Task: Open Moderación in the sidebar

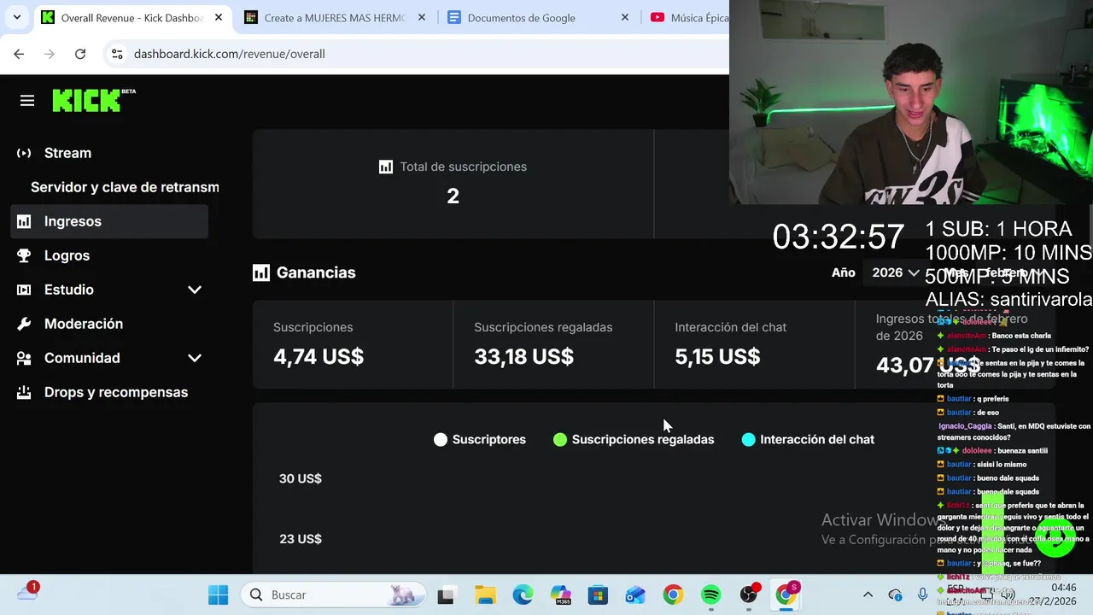Action: coord(84,324)
